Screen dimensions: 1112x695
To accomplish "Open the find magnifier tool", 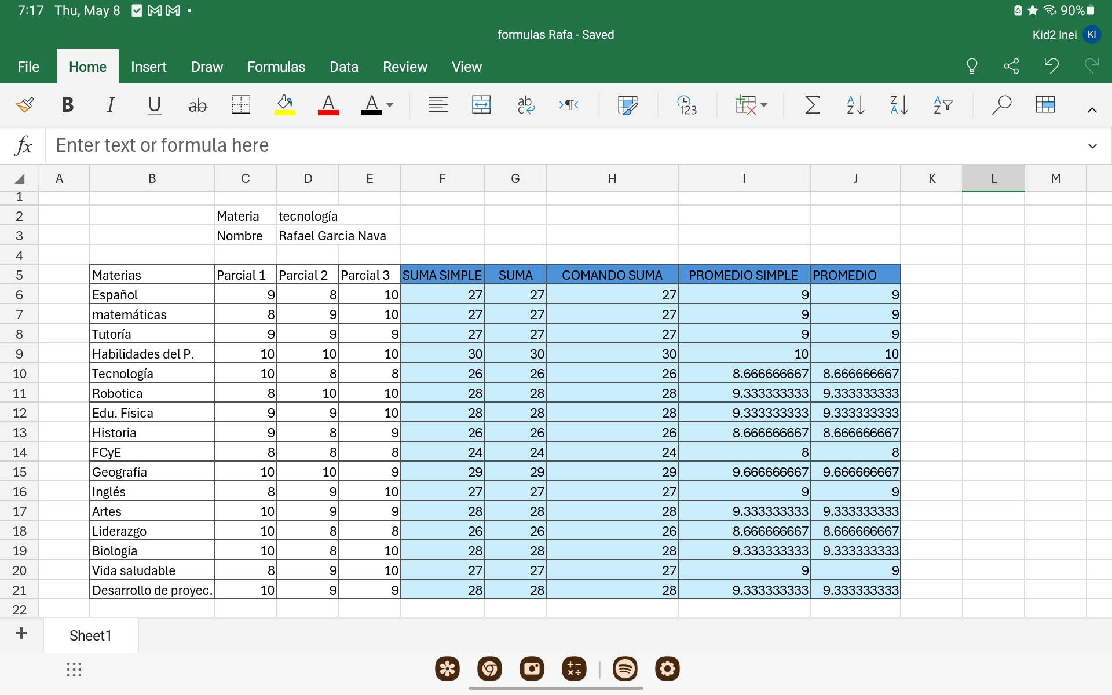I will [1001, 105].
